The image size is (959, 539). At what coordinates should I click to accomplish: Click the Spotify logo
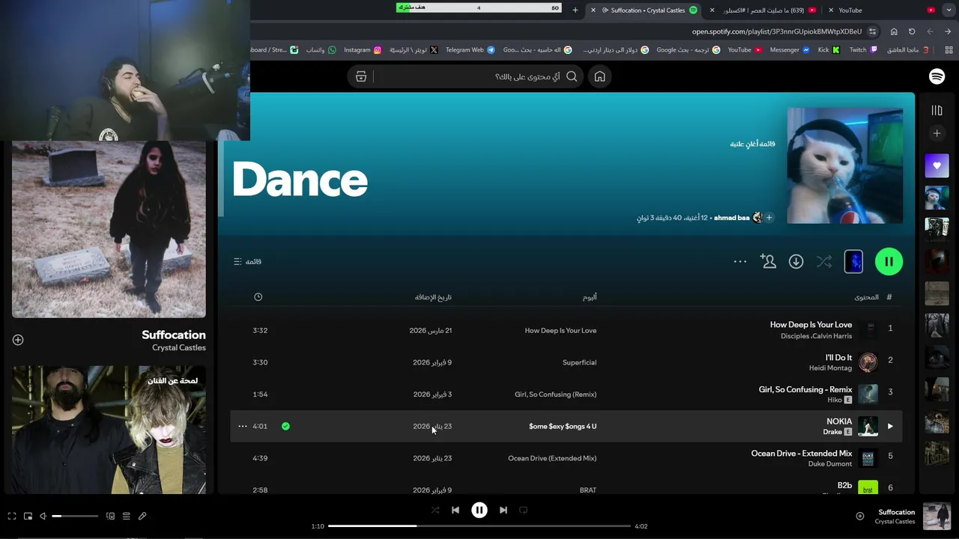click(937, 76)
